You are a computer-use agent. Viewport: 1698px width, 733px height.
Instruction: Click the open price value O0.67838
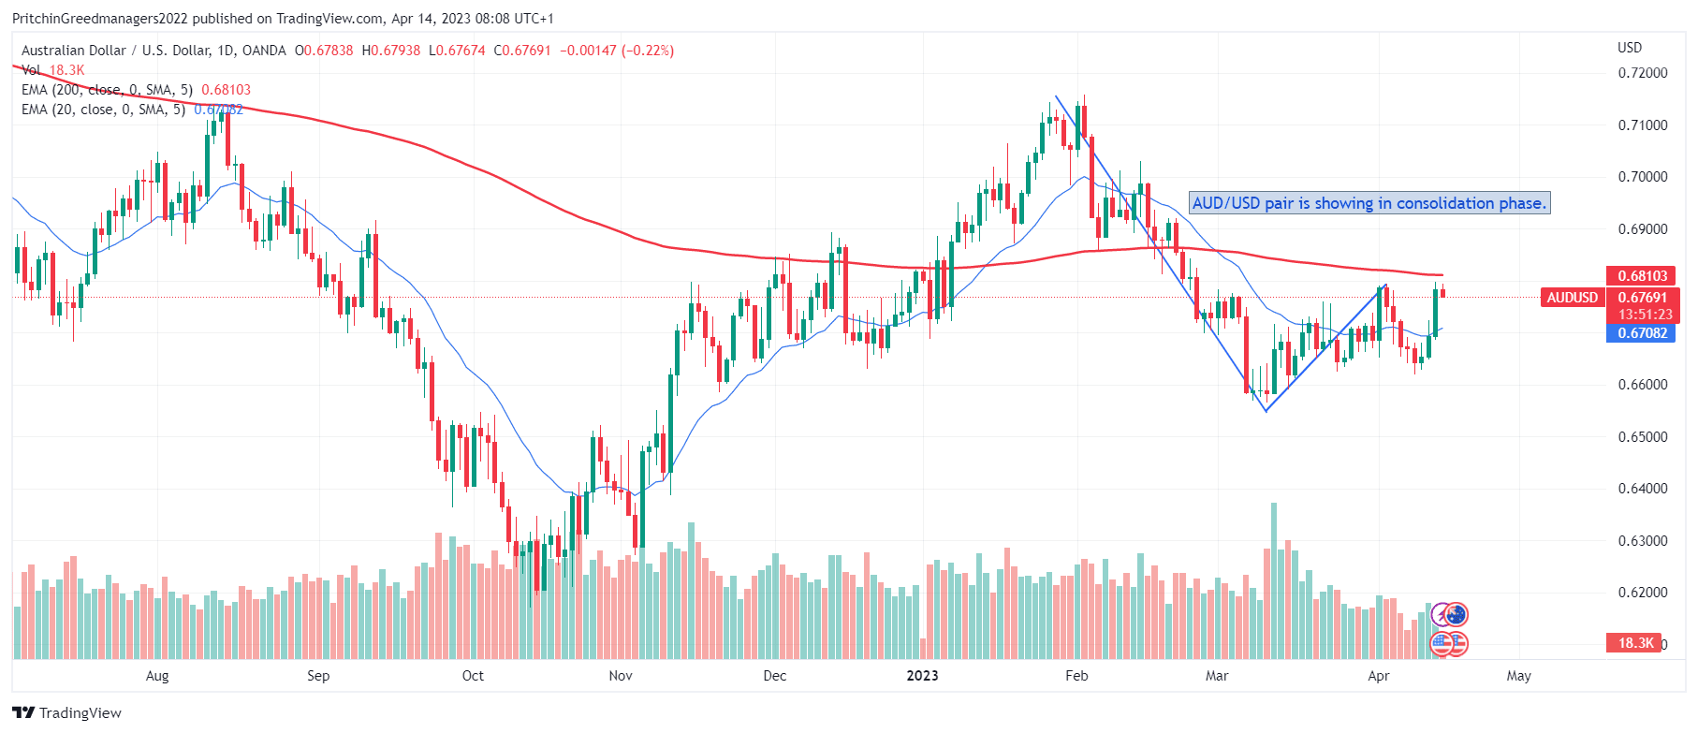[324, 51]
